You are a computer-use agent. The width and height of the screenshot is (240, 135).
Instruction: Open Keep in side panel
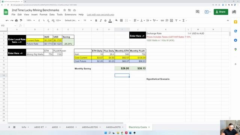click(235, 22)
